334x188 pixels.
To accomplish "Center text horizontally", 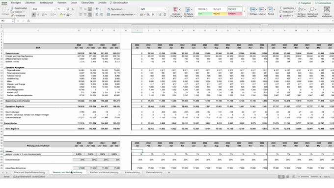I will 85,15.
